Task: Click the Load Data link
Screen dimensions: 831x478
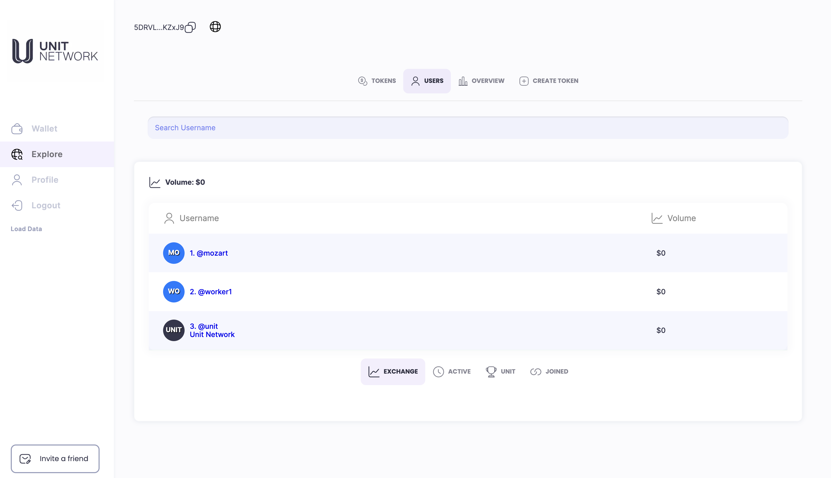Action: [x=26, y=229]
